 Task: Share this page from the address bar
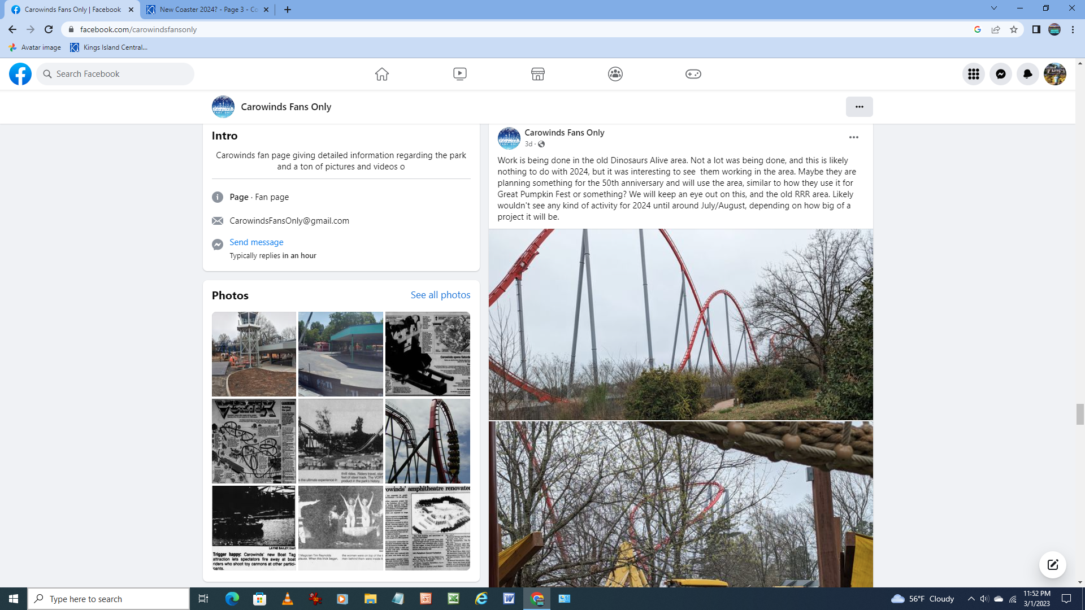[996, 29]
